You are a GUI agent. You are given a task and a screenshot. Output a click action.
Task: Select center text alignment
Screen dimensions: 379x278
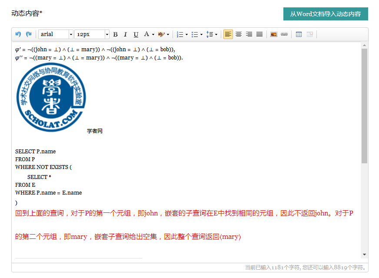click(239, 34)
